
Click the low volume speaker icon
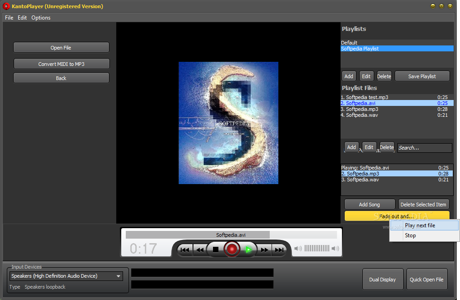click(x=298, y=249)
